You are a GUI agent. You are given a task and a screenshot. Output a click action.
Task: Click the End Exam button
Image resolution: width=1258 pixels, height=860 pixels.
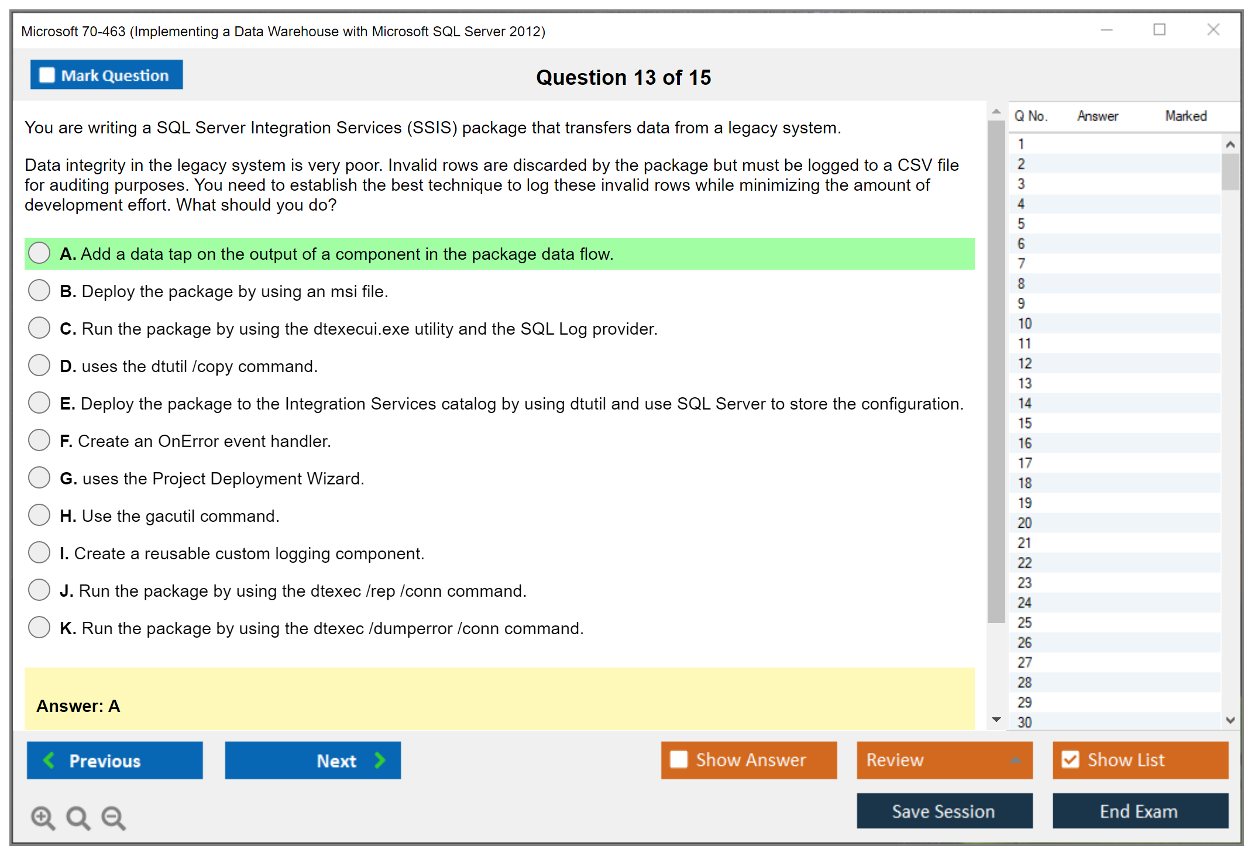[1139, 811]
